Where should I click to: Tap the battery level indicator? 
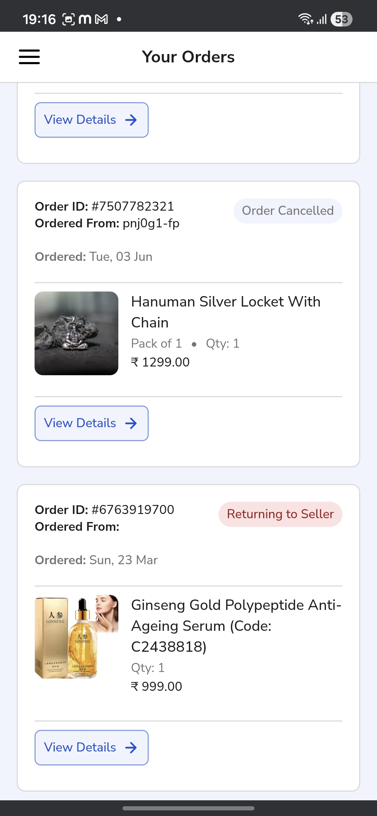(341, 19)
